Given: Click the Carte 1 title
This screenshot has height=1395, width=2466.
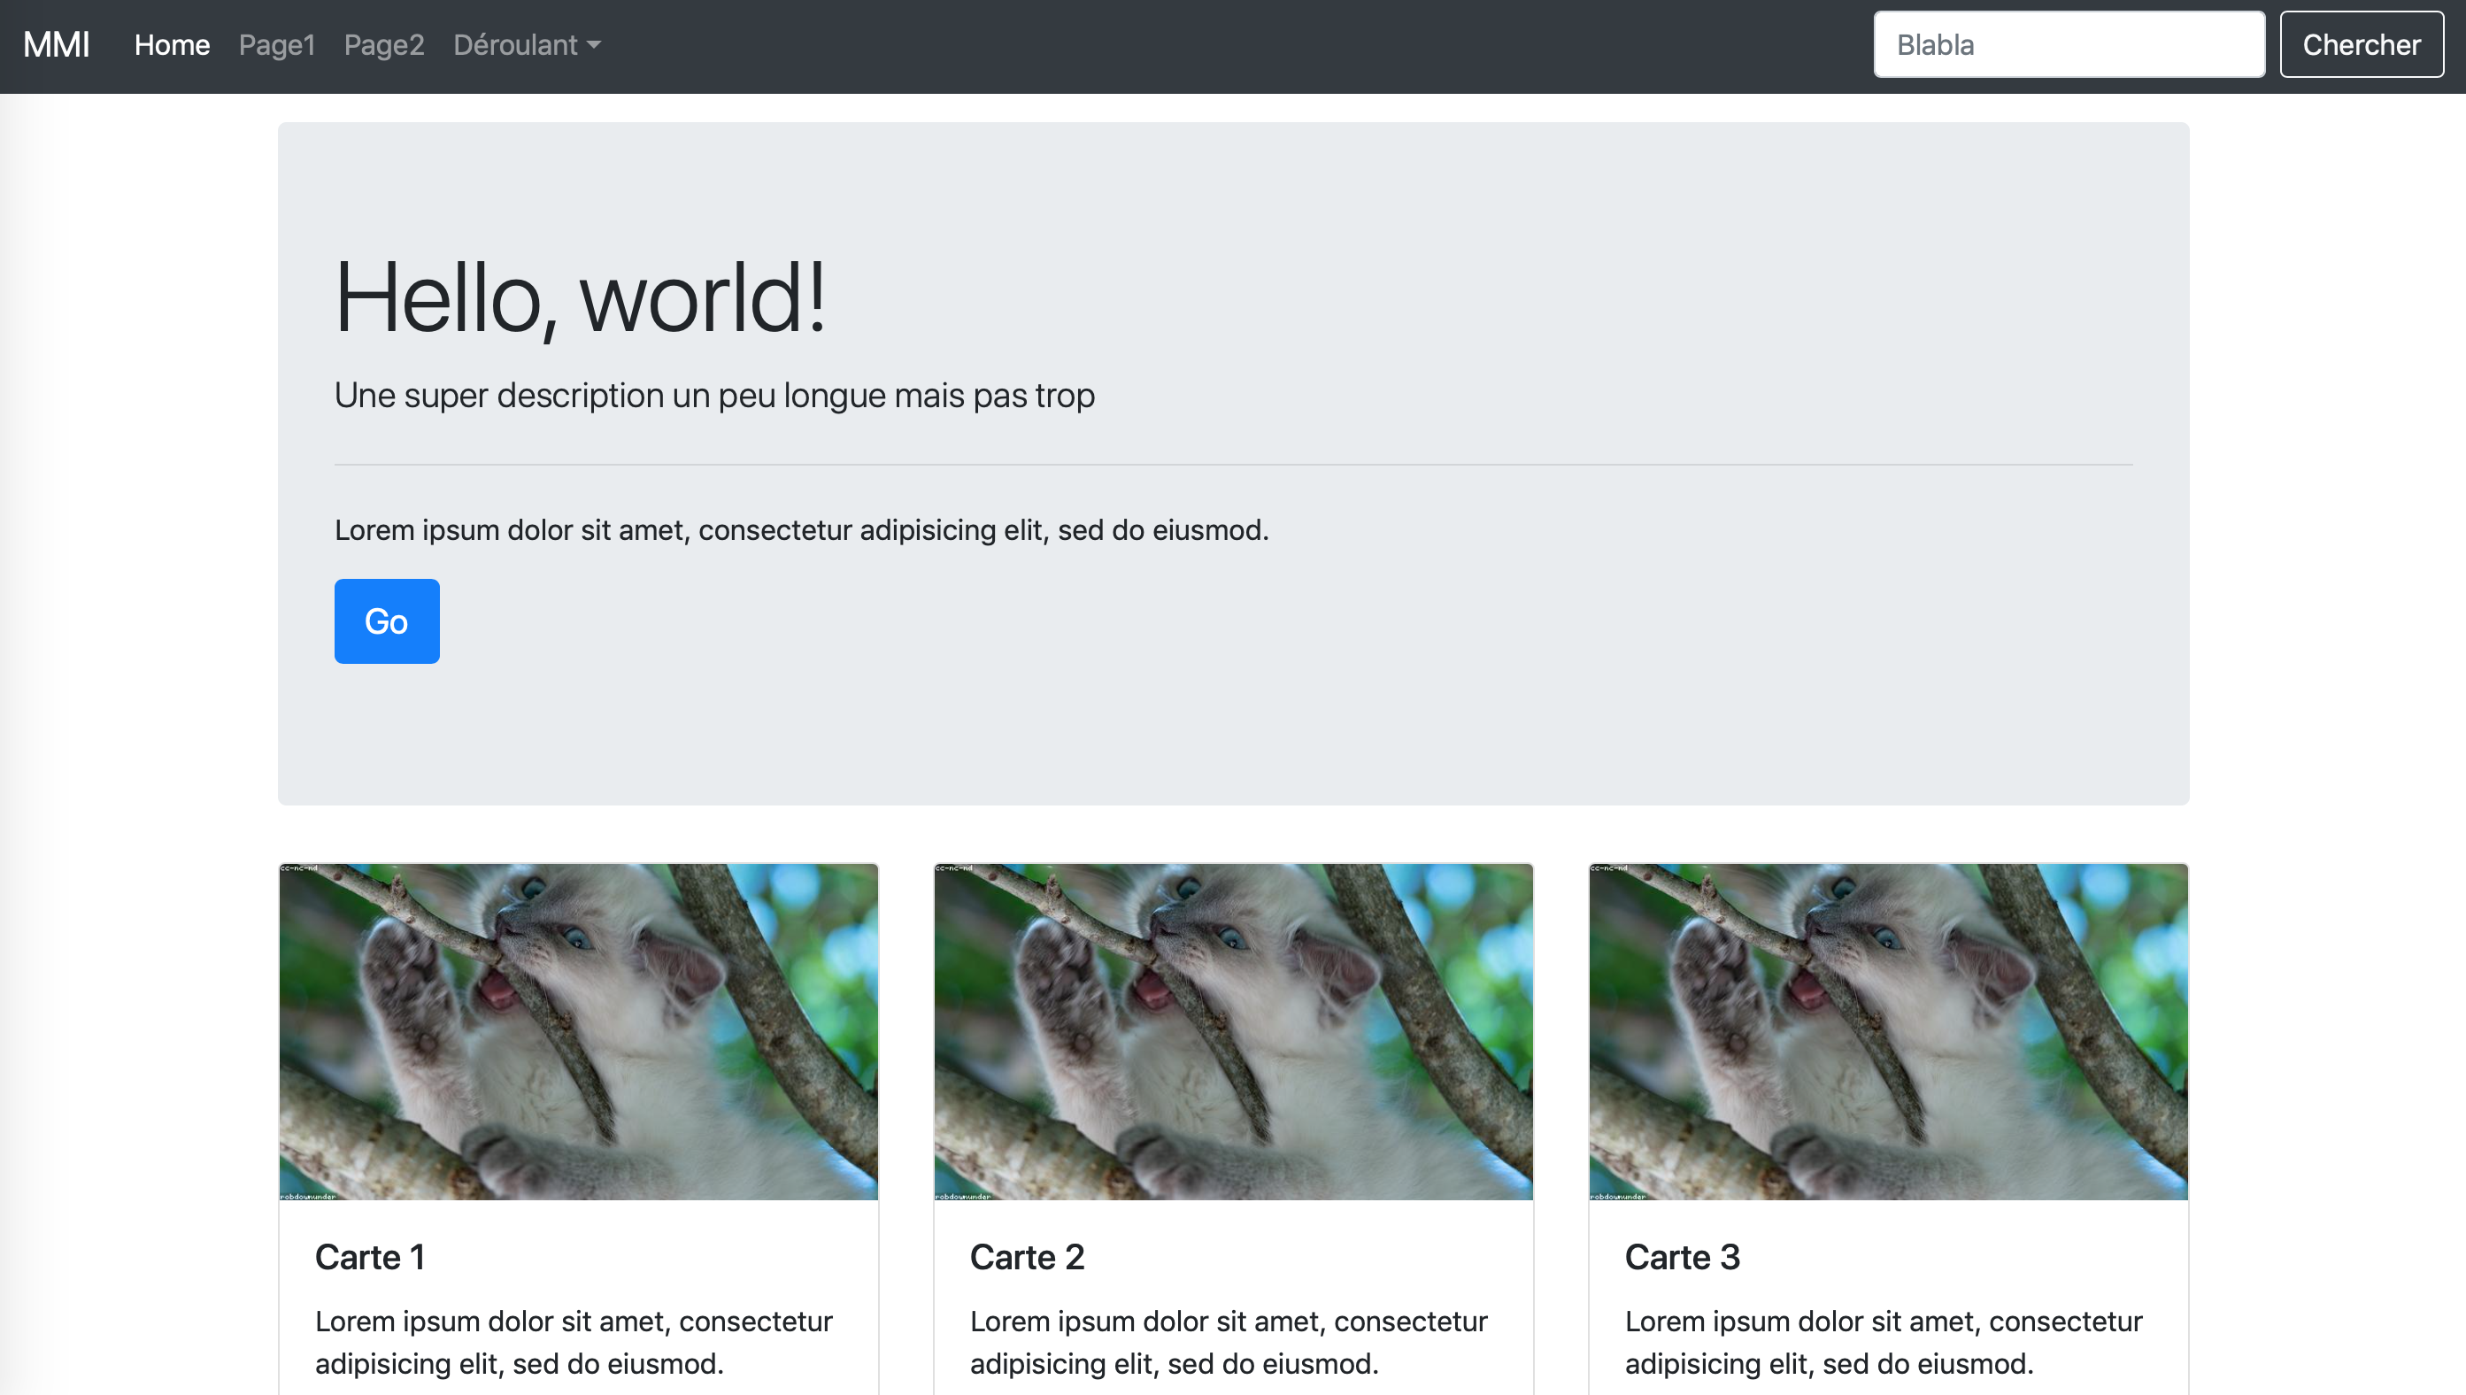Looking at the screenshot, I should 370,1257.
